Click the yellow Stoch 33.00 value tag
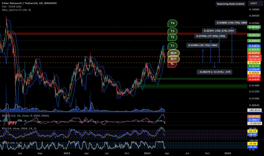The height and width of the screenshot is (156, 264). [252, 144]
